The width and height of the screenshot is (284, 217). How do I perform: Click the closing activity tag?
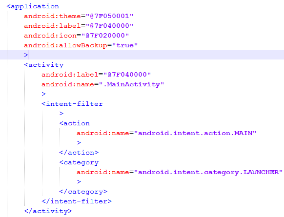[x=48, y=211]
